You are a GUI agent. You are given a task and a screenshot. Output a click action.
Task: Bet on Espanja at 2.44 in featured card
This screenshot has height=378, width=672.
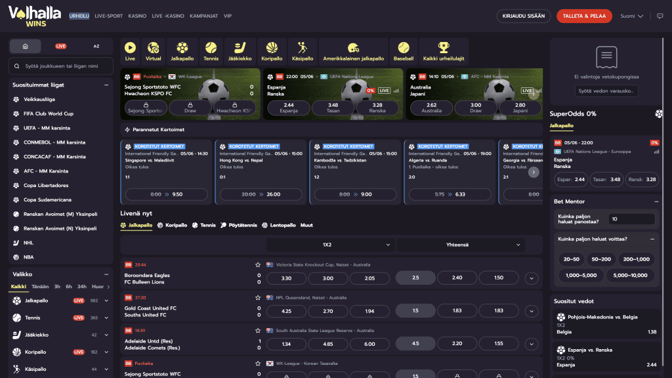click(x=289, y=108)
